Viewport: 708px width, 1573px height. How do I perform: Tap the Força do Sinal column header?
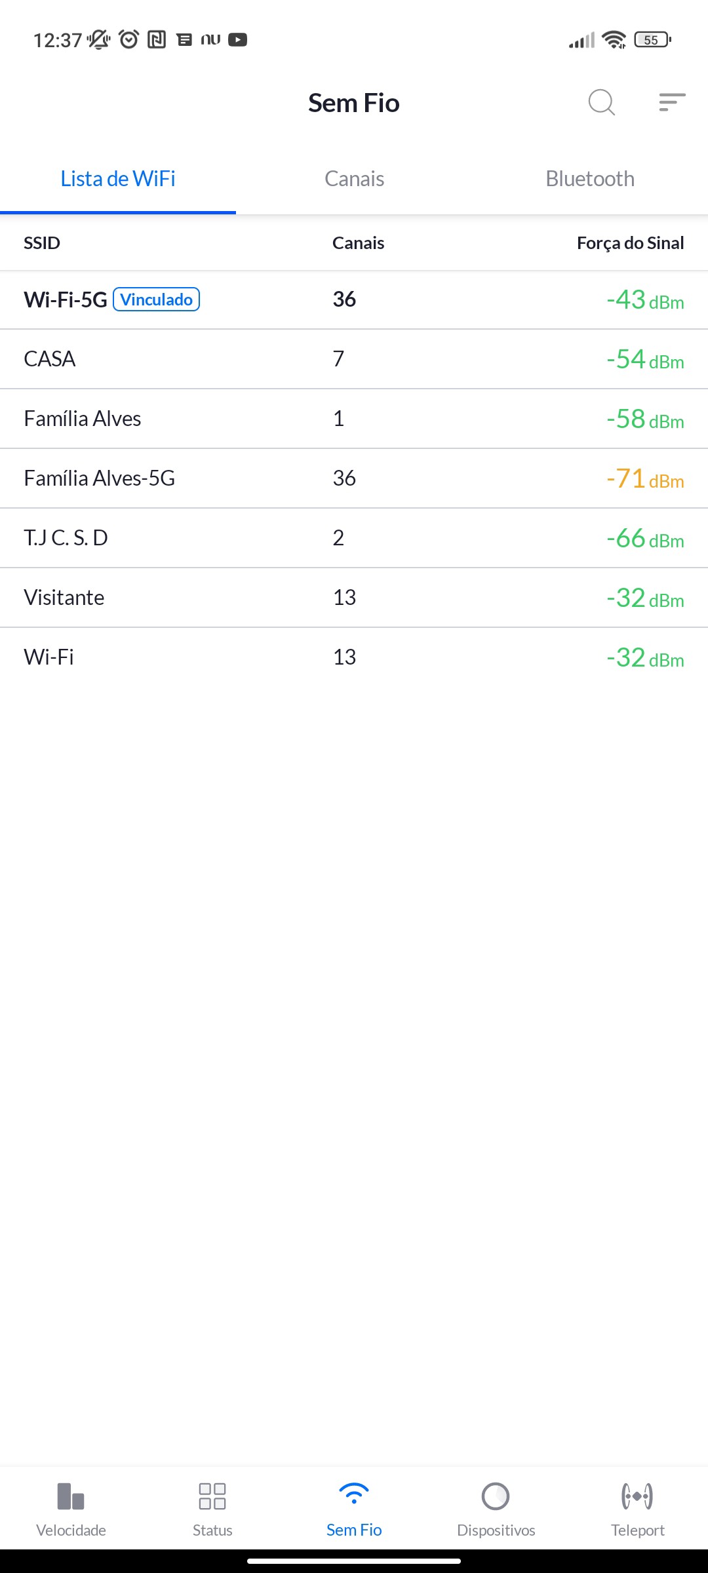[x=630, y=243]
